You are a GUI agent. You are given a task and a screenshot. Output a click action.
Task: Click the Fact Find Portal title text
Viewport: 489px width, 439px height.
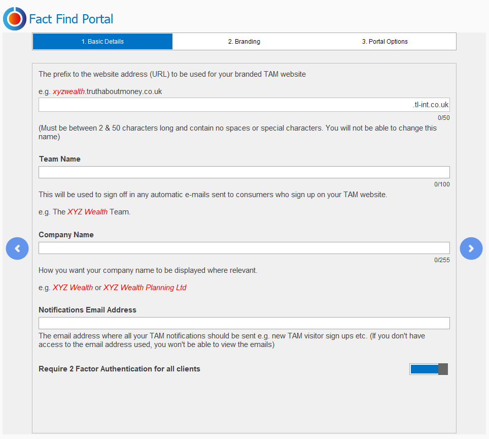click(71, 19)
